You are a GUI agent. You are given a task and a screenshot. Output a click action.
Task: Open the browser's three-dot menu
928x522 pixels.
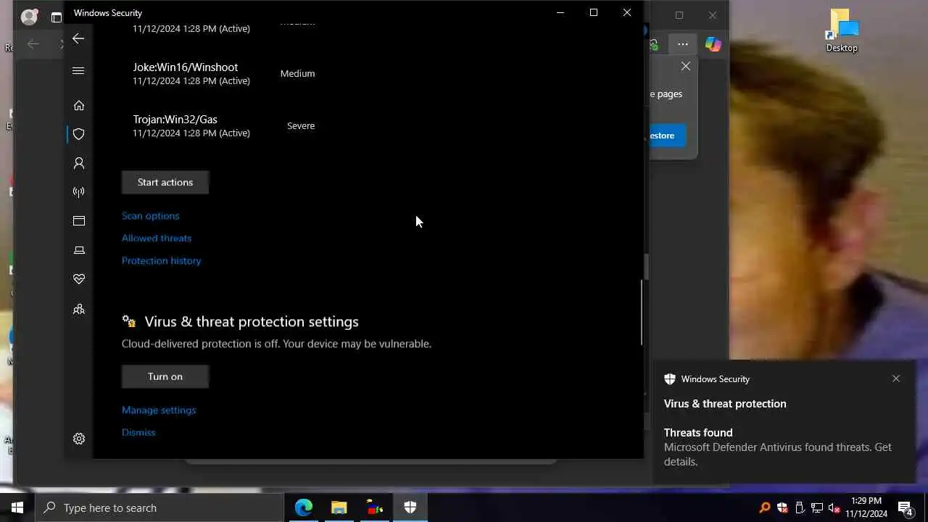point(683,44)
